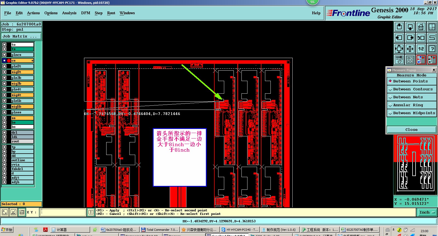The image size is (438, 236).
Task: Select the fzkdrl layer row
Action: pos(22,169)
